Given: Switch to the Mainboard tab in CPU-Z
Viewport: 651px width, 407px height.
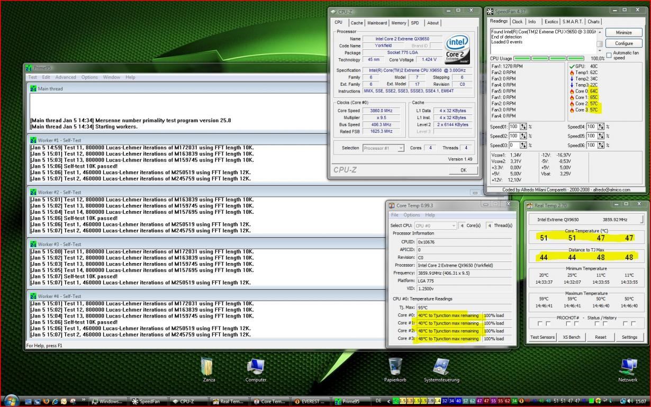Looking at the screenshot, I should point(377,23).
